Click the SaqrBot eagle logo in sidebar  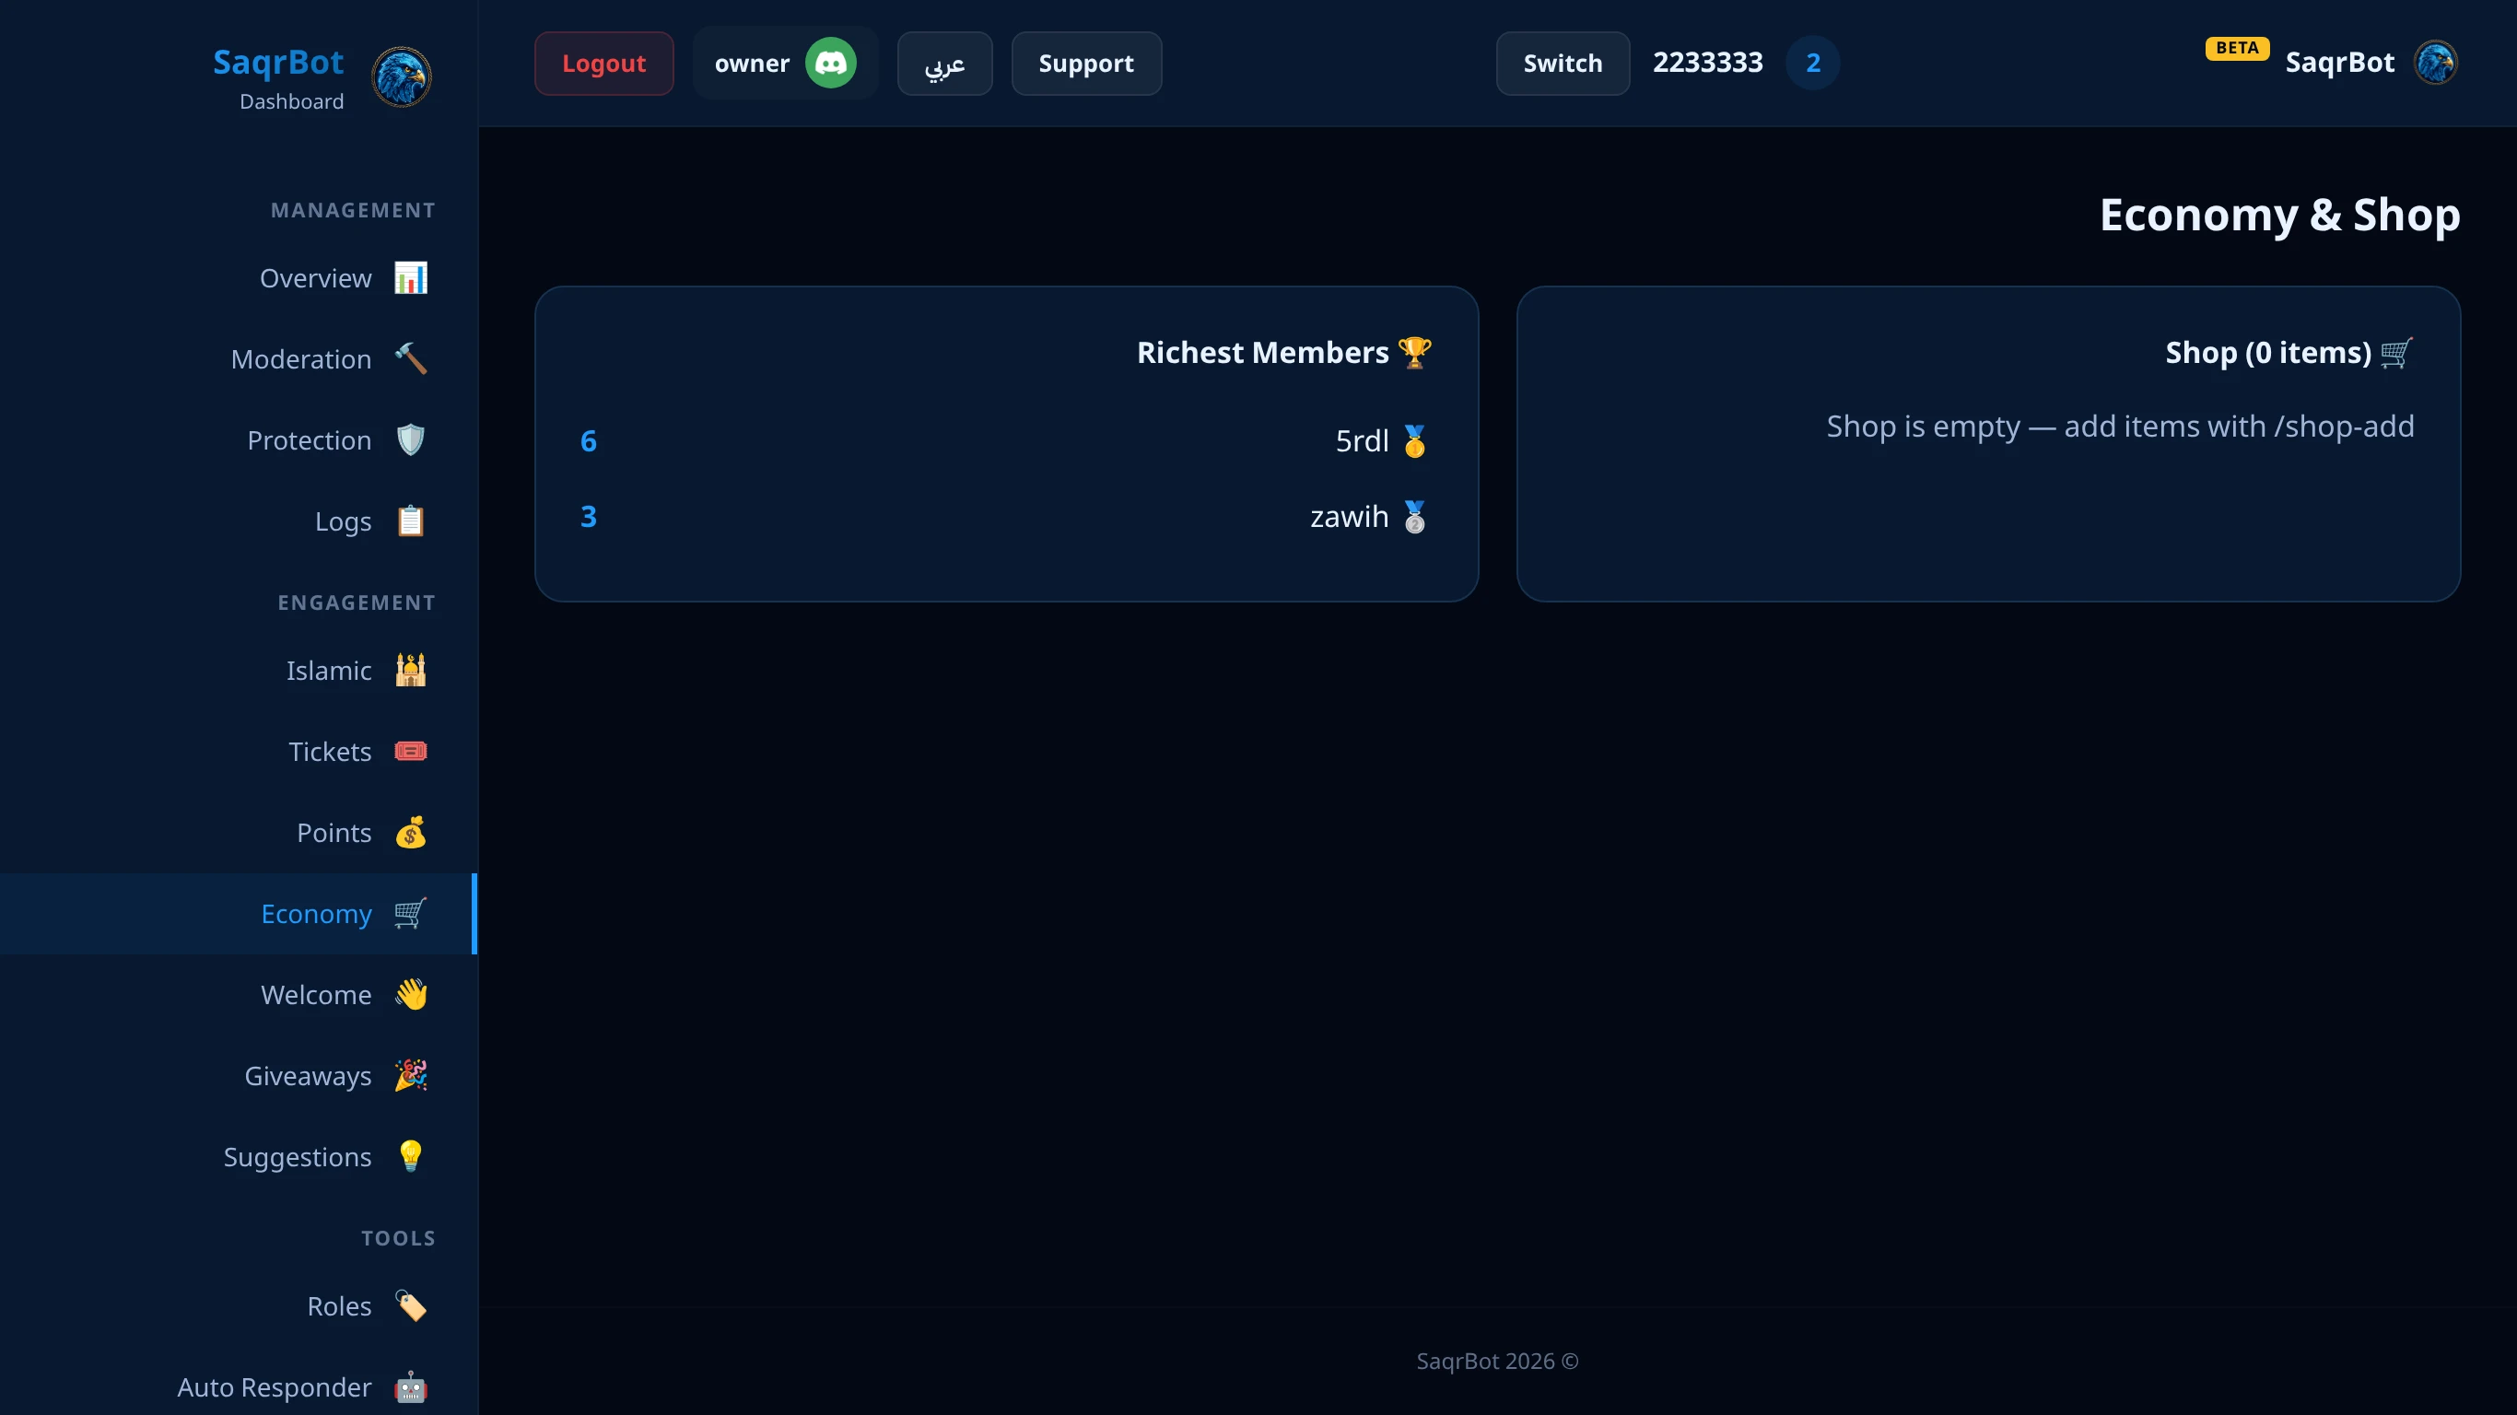click(402, 77)
